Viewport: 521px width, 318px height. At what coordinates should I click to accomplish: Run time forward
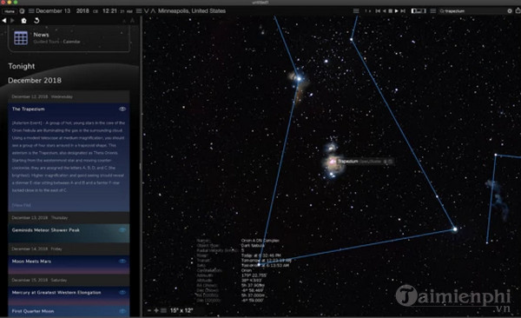click(397, 11)
